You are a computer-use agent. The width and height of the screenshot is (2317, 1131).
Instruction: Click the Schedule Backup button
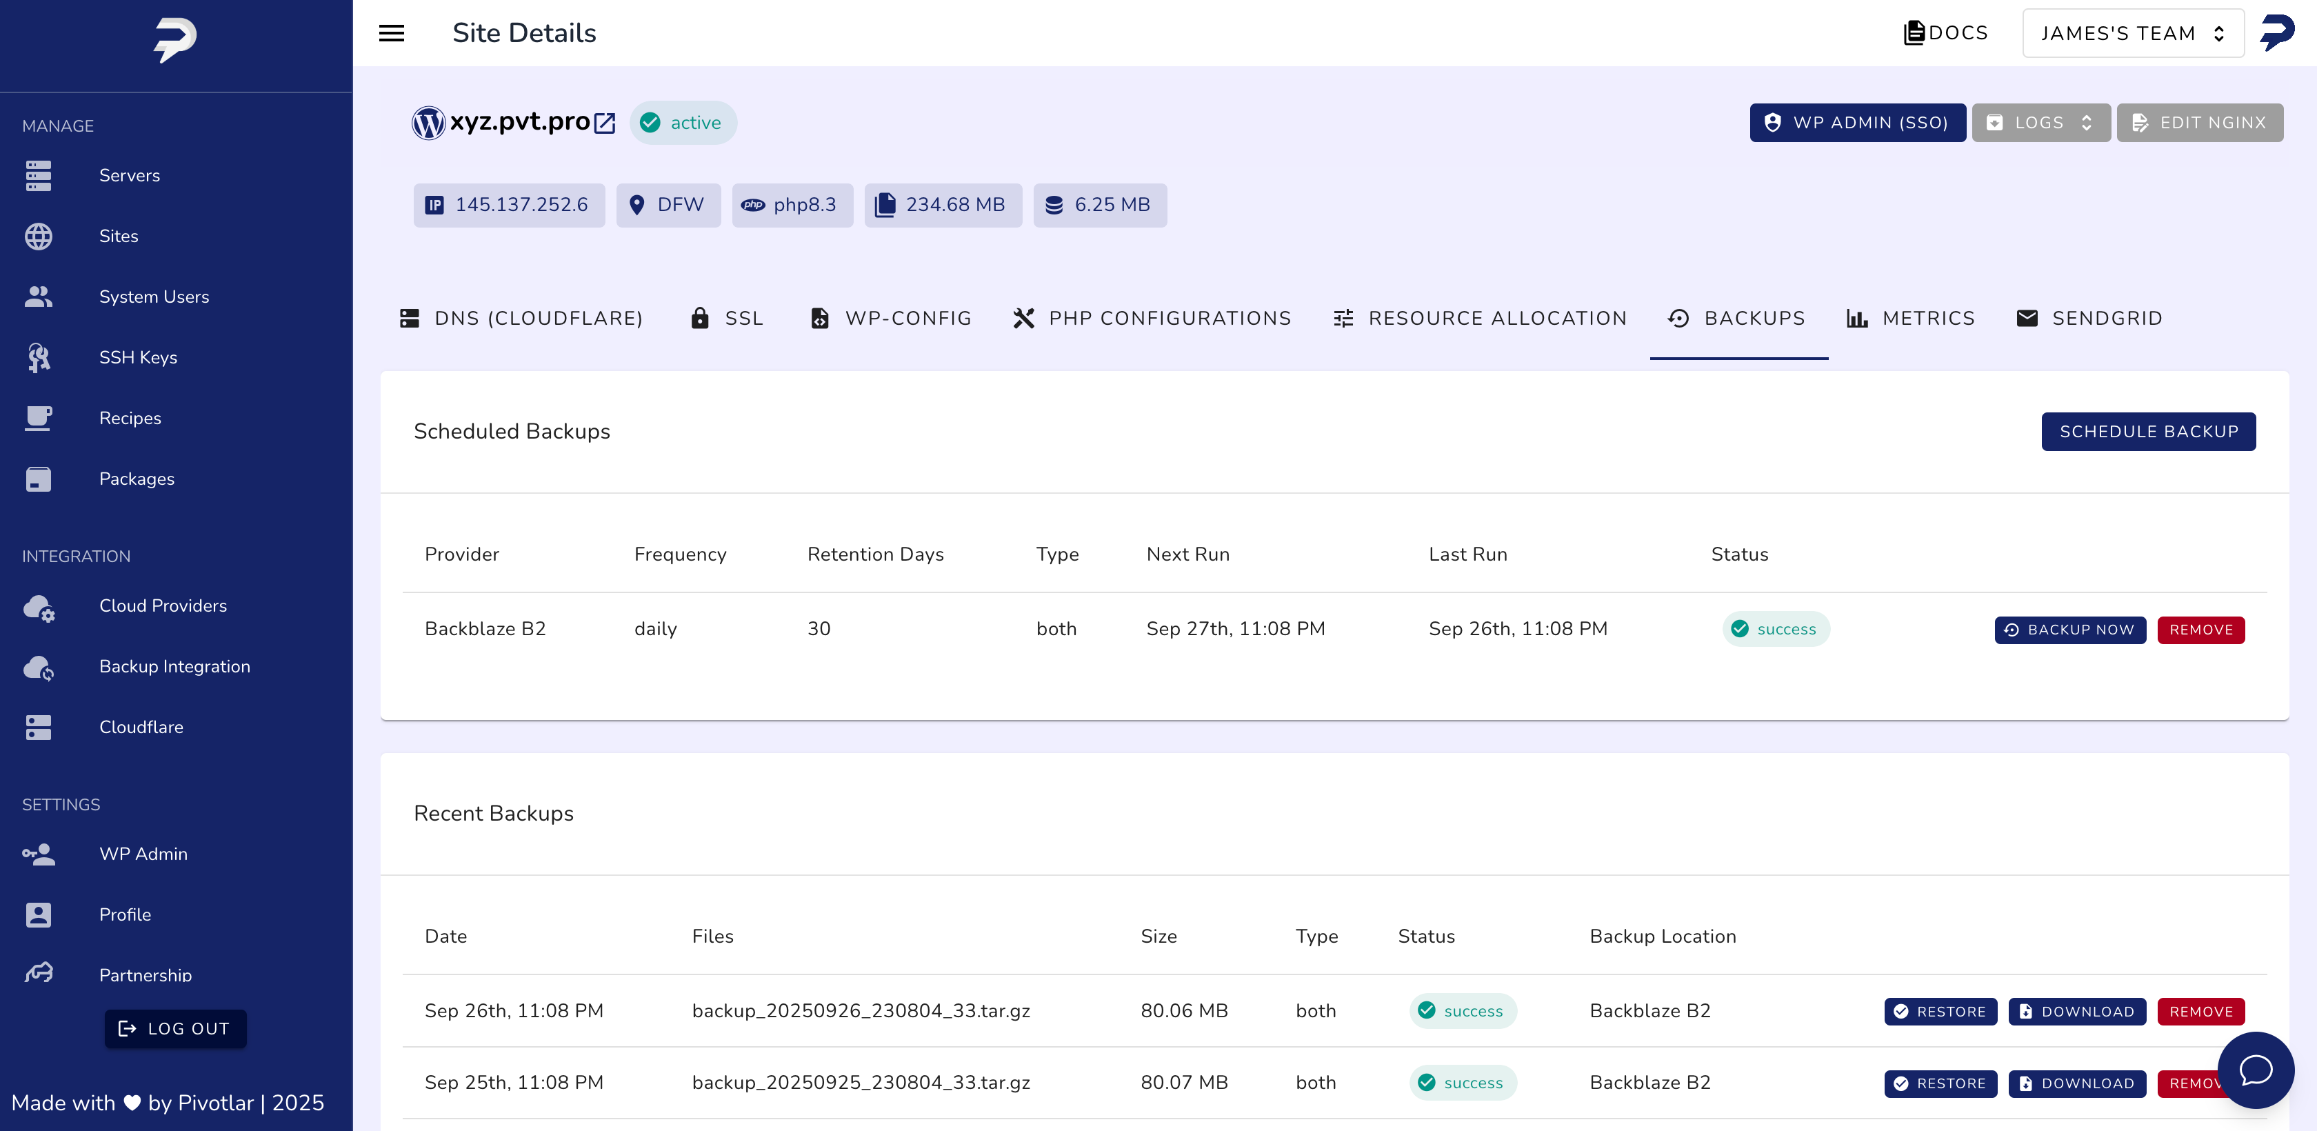tap(2148, 432)
